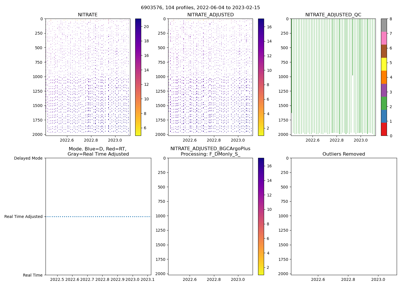Click the figure heading with float ID 6903576
The image size is (401, 286).
pyautogui.click(x=200, y=8)
